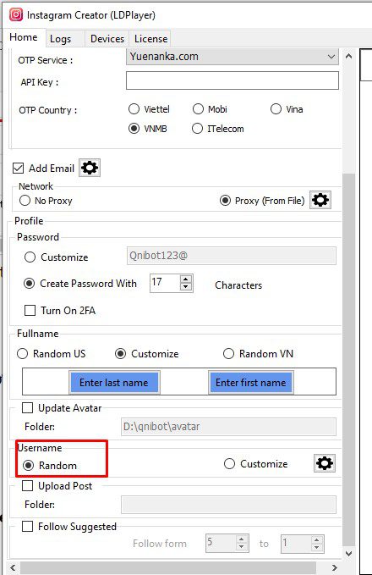Enable the Update Avatar checkbox
The image size is (372, 575).
click(28, 408)
